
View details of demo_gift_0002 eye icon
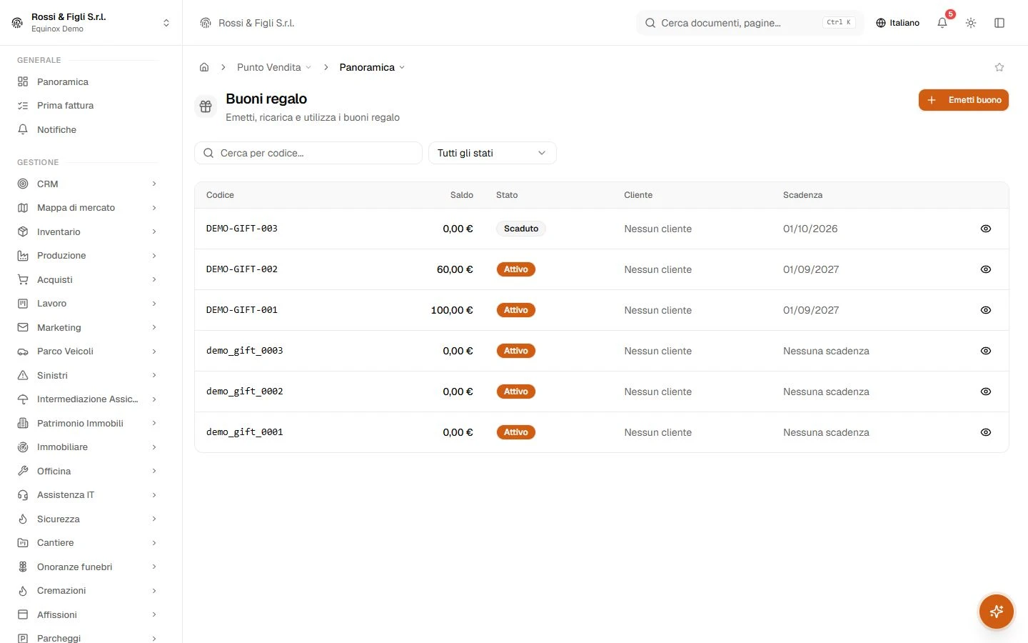pyautogui.click(x=986, y=392)
